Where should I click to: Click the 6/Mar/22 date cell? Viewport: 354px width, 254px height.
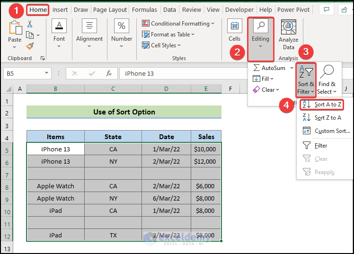point(167,198)
